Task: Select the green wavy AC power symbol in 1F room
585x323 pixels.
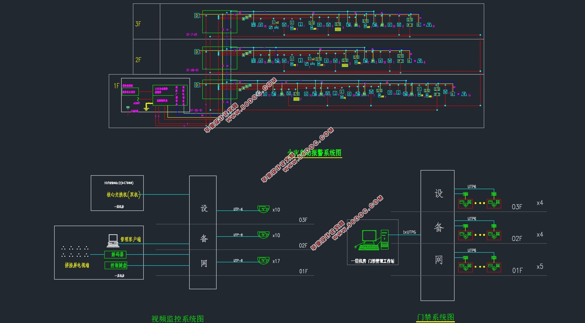Action: pos(138,99)
